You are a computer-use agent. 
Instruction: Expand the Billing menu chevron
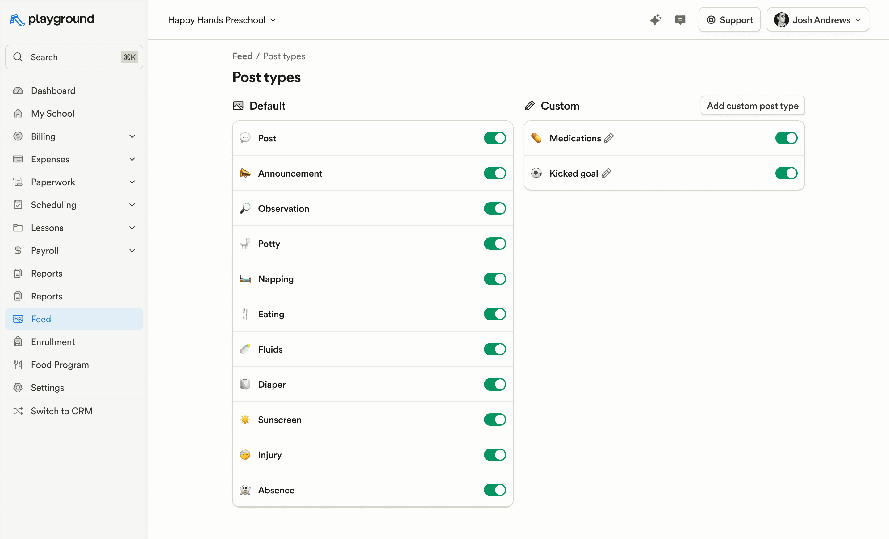pos(132,136)
